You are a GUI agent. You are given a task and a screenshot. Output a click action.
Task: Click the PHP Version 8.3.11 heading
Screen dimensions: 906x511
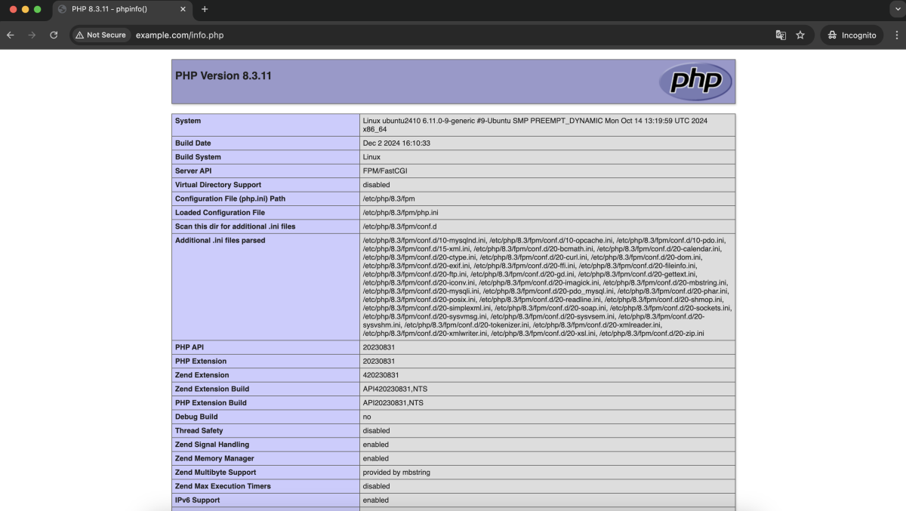coord(223,75)
